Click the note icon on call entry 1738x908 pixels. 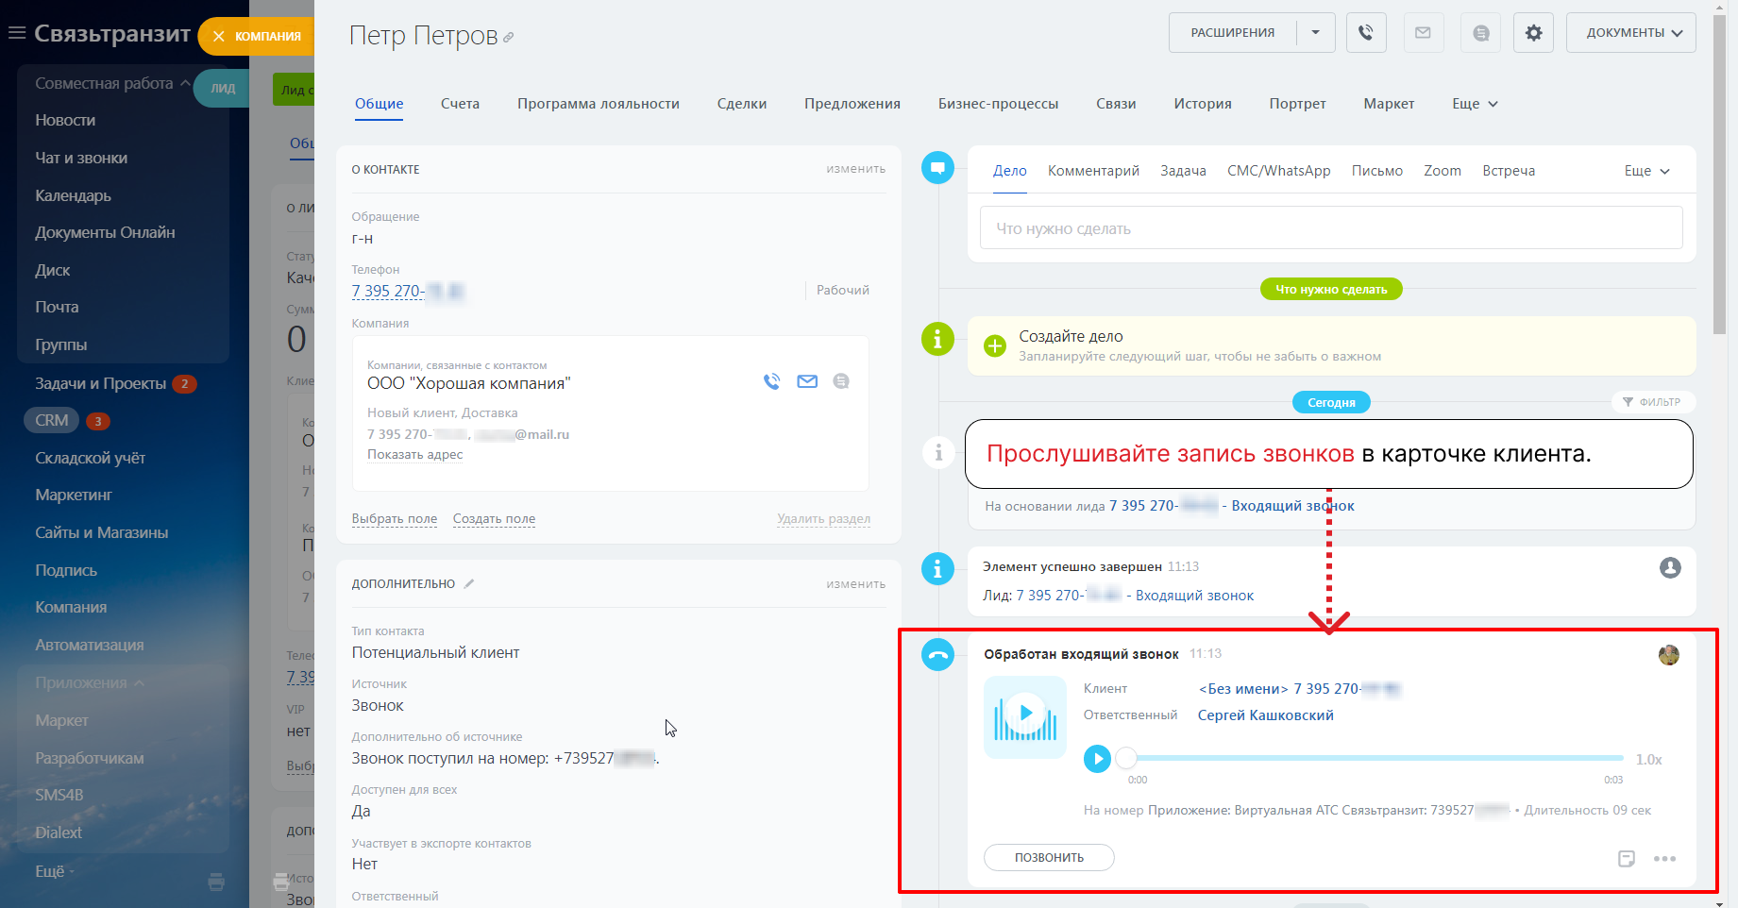point(1627,858)
